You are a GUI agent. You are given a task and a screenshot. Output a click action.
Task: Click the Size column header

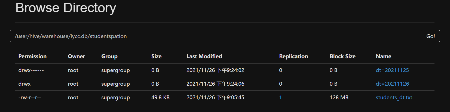[x=156, y=56]
